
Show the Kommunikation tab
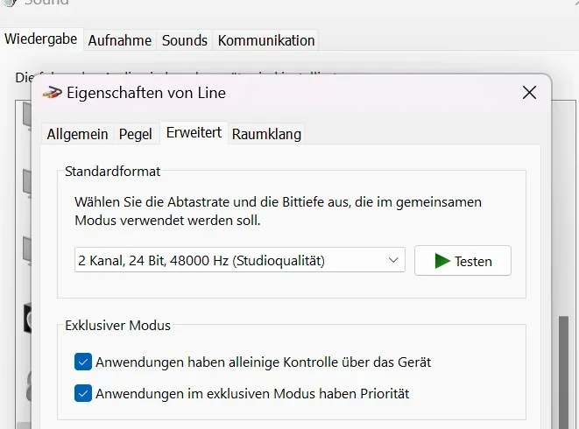pyautogui.click(x=266, y=40)
